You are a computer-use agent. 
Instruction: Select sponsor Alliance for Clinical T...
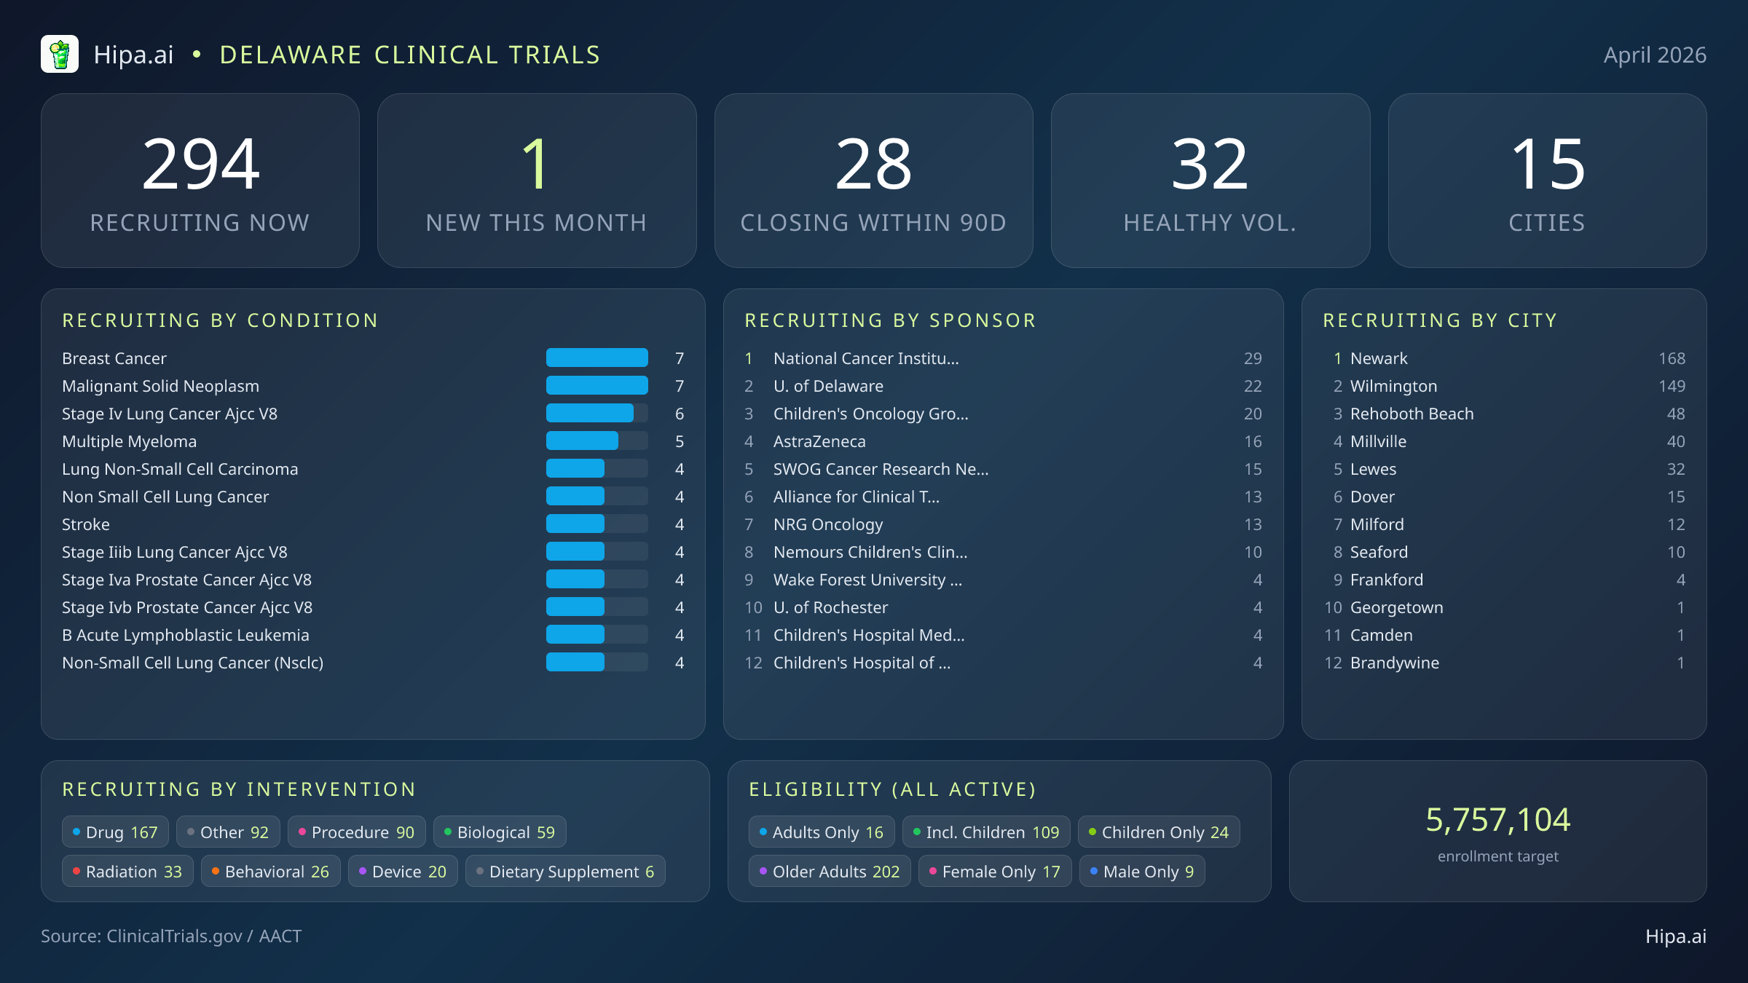point(1003,497)
